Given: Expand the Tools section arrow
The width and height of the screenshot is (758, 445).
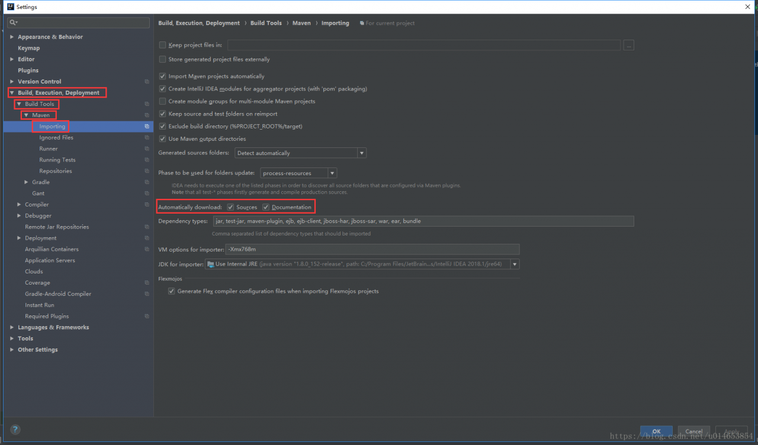Looking at the screenshot, I should point(12,338).
